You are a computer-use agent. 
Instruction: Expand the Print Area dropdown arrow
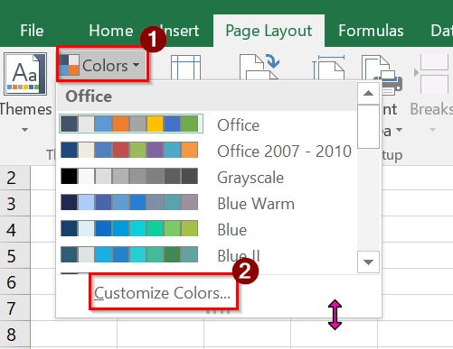[399, 130]
